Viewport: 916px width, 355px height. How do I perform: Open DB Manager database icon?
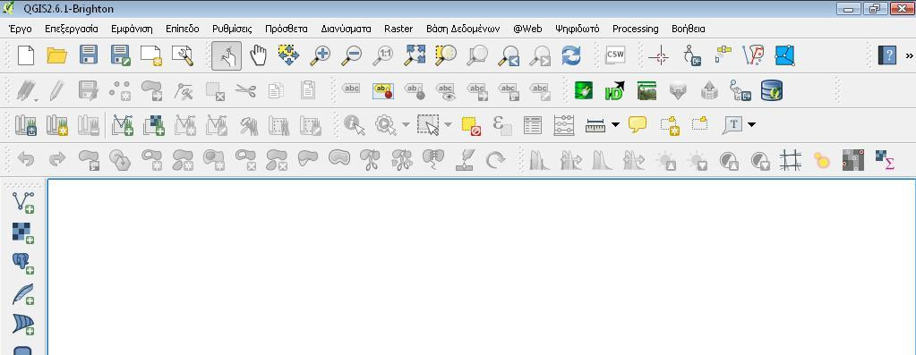(x=772, y=90)
